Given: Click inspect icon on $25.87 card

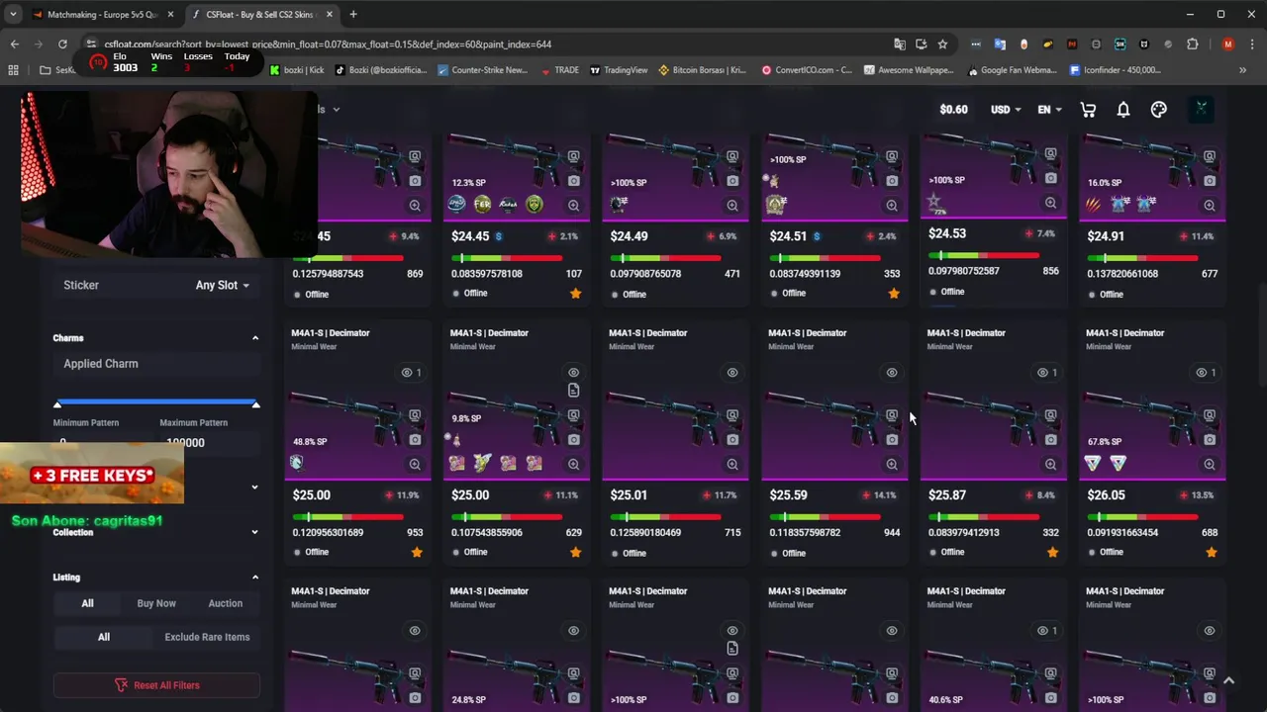Looking at the screenshot, I should 1050,415.
